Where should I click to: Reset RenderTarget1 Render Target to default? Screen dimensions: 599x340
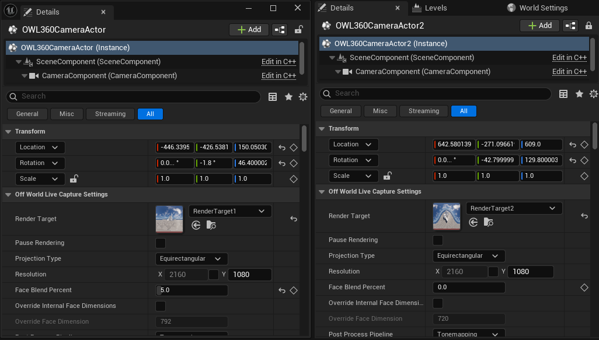[x=294, y=219]
